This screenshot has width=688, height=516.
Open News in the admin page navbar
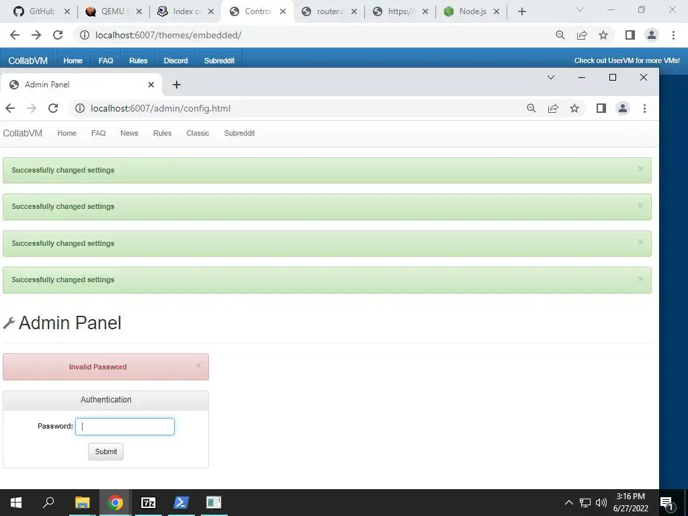click(x=129, y=134)
